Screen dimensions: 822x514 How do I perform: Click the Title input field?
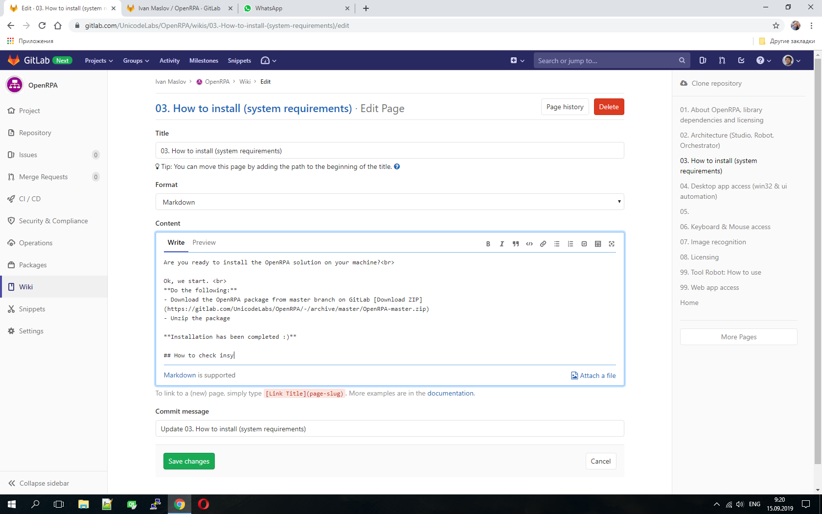(389, 150)
